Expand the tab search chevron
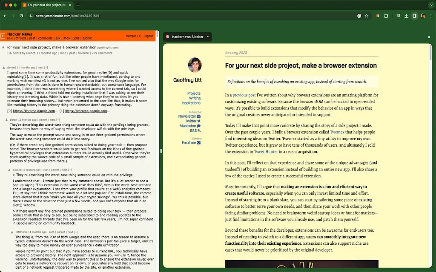The image size is (436, 272). point(431,5)
